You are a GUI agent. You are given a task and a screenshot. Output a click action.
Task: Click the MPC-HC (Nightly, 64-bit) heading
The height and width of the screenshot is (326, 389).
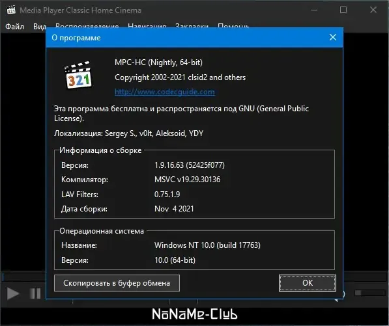[x=158, y=62]
